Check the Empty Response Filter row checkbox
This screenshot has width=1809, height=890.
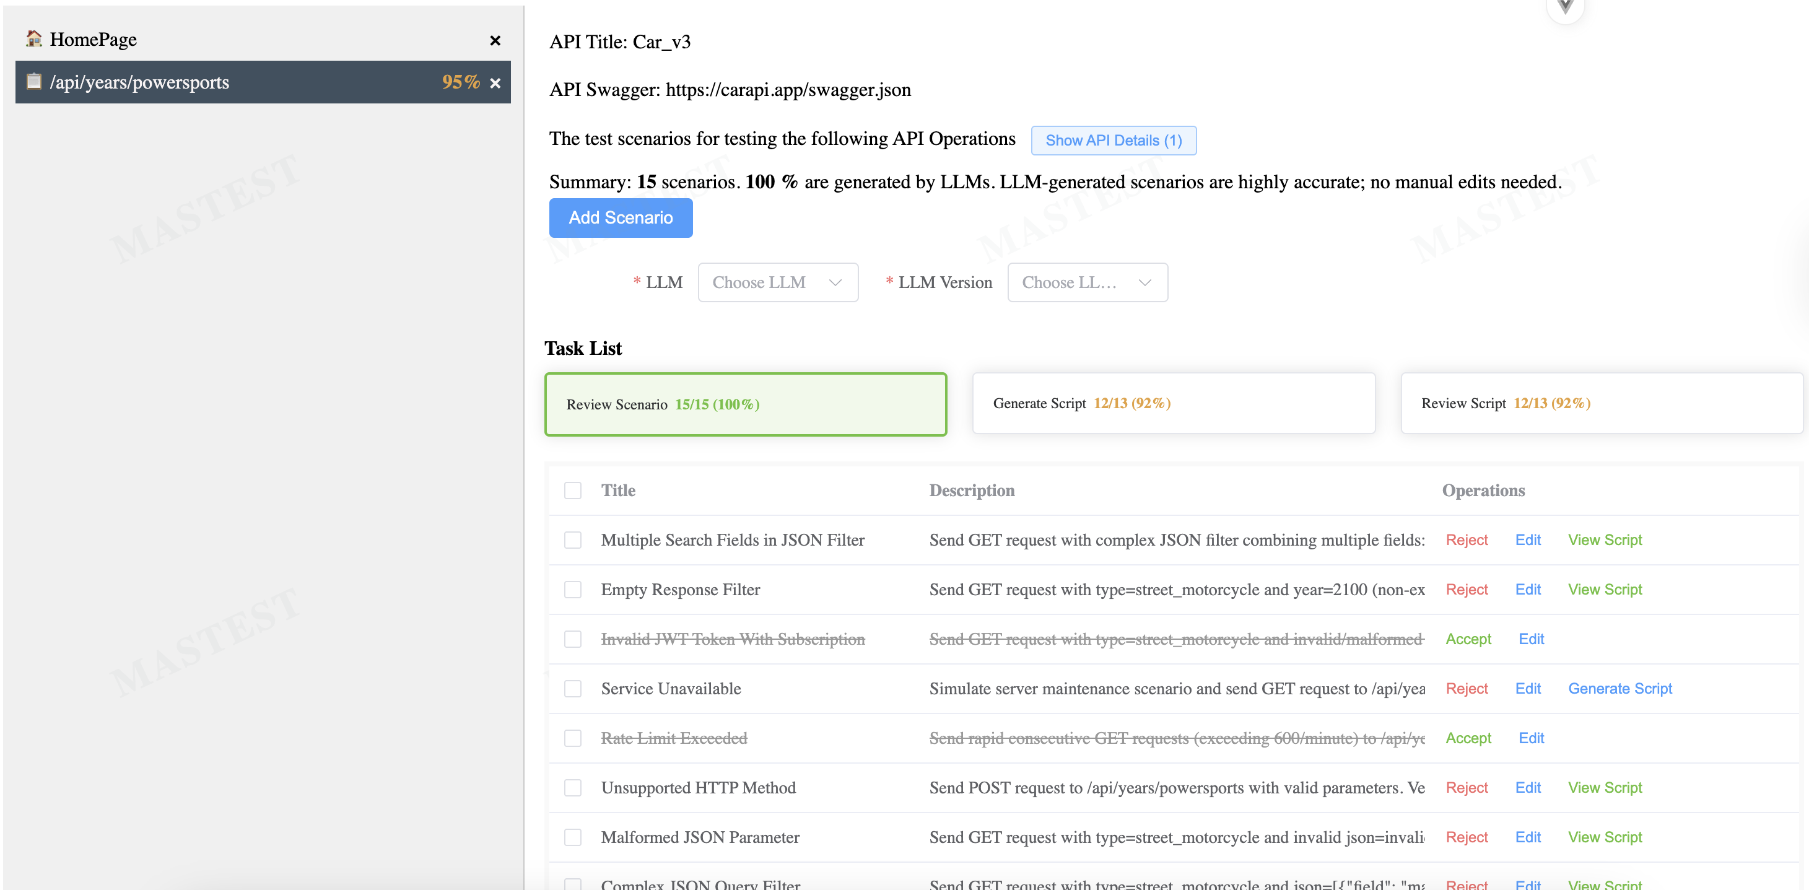click(572, 590)
